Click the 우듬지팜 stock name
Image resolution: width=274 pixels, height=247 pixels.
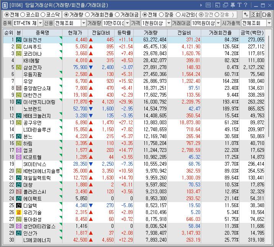(33, 74)
